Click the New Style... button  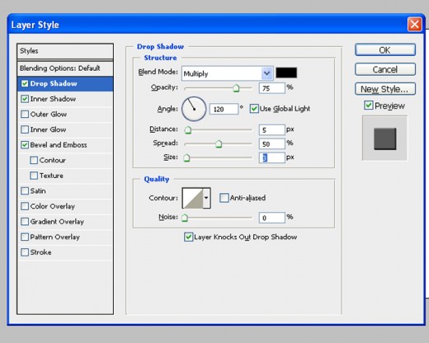coord(385,89)
